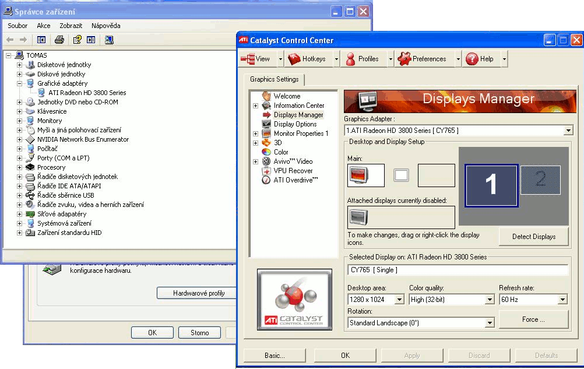The image size is (584, 369).
Task: Select ATI Radeon HD 3800 Series device
Action: pyautogui.click(x=87, y=93)
